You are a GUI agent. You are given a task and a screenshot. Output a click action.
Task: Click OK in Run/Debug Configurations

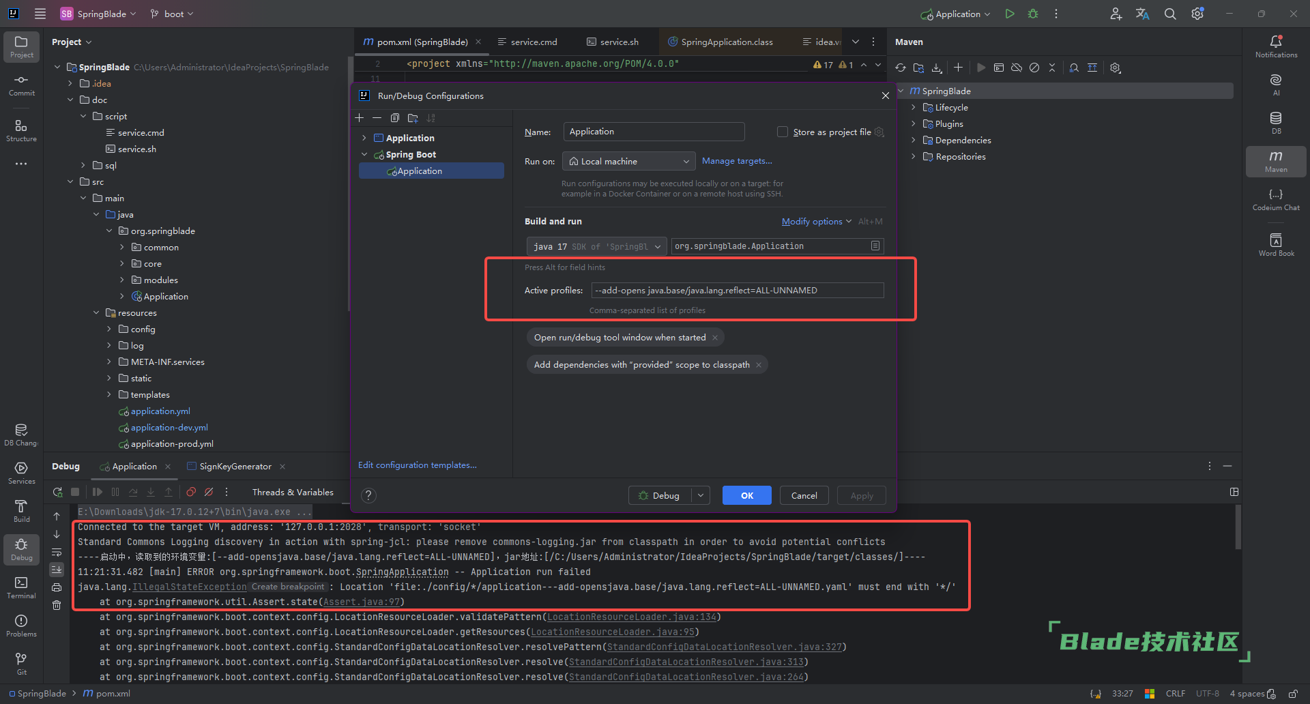(747, 495)
